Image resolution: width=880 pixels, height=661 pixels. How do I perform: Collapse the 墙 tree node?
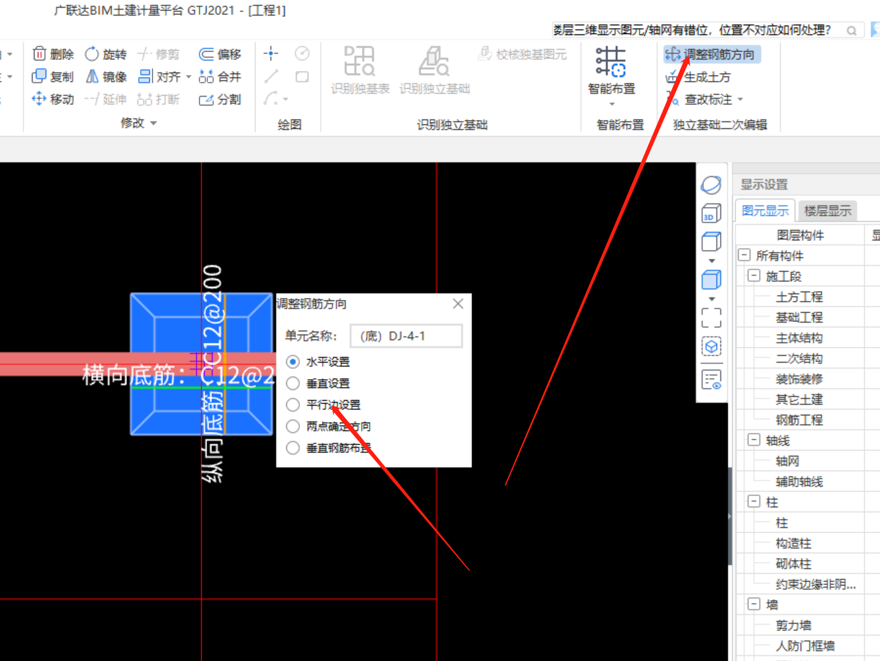(x=754, y=604)
